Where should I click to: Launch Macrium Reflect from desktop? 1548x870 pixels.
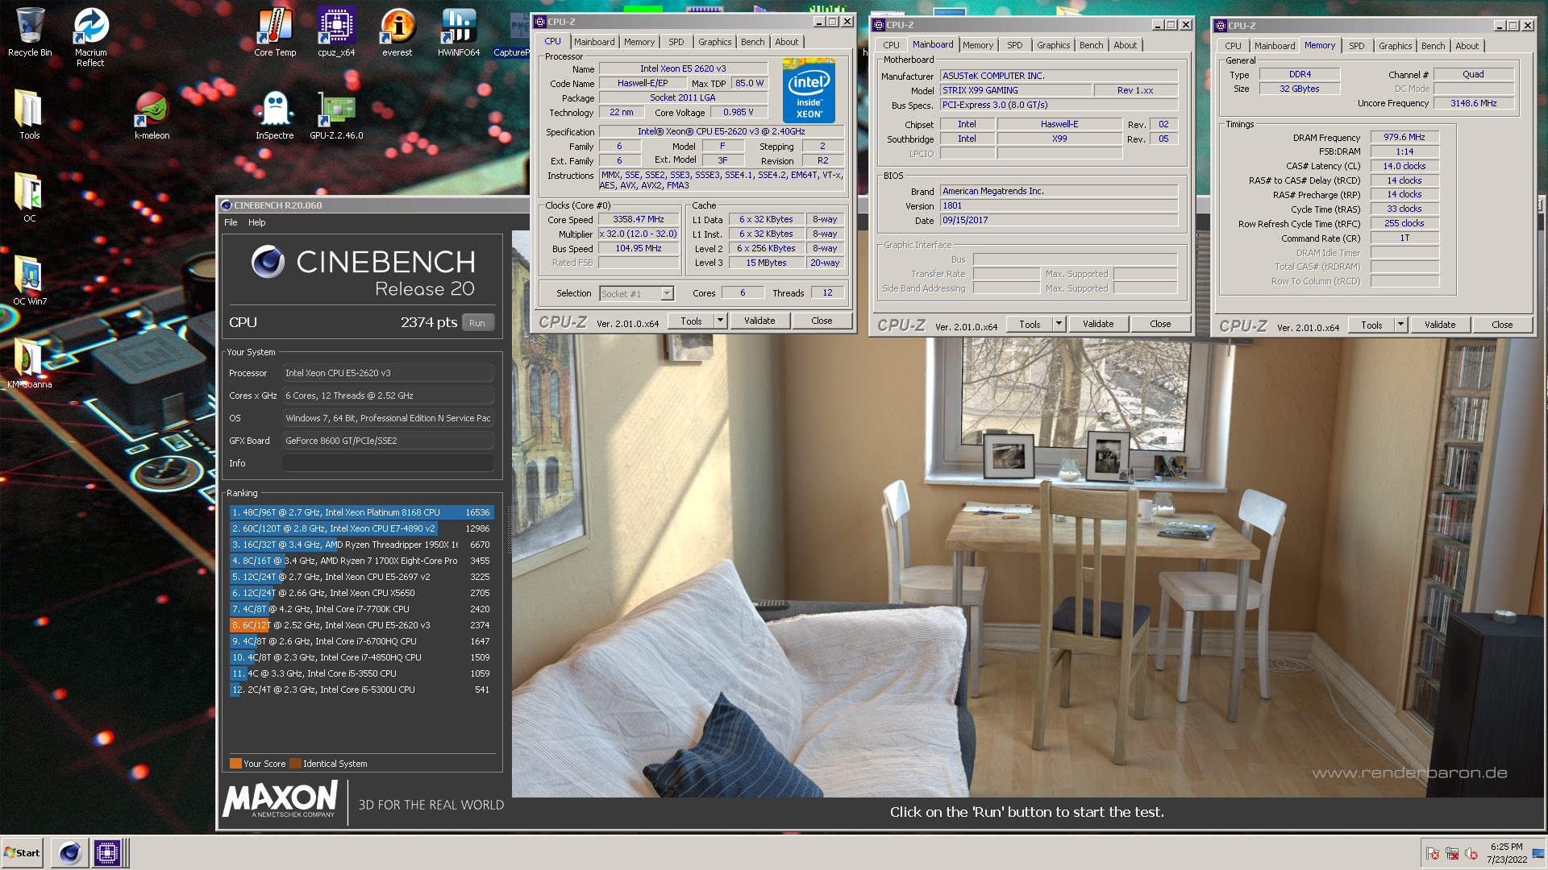coord(90,36)
